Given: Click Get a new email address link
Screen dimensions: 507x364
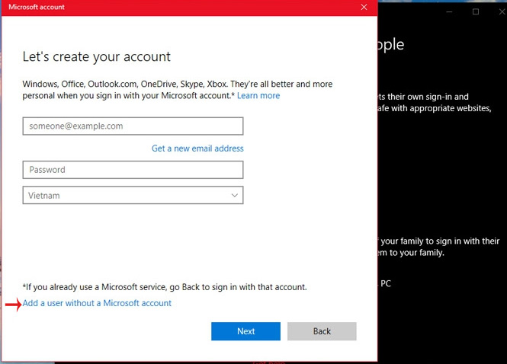Looking at the screenshot, I should click(197, 148).
